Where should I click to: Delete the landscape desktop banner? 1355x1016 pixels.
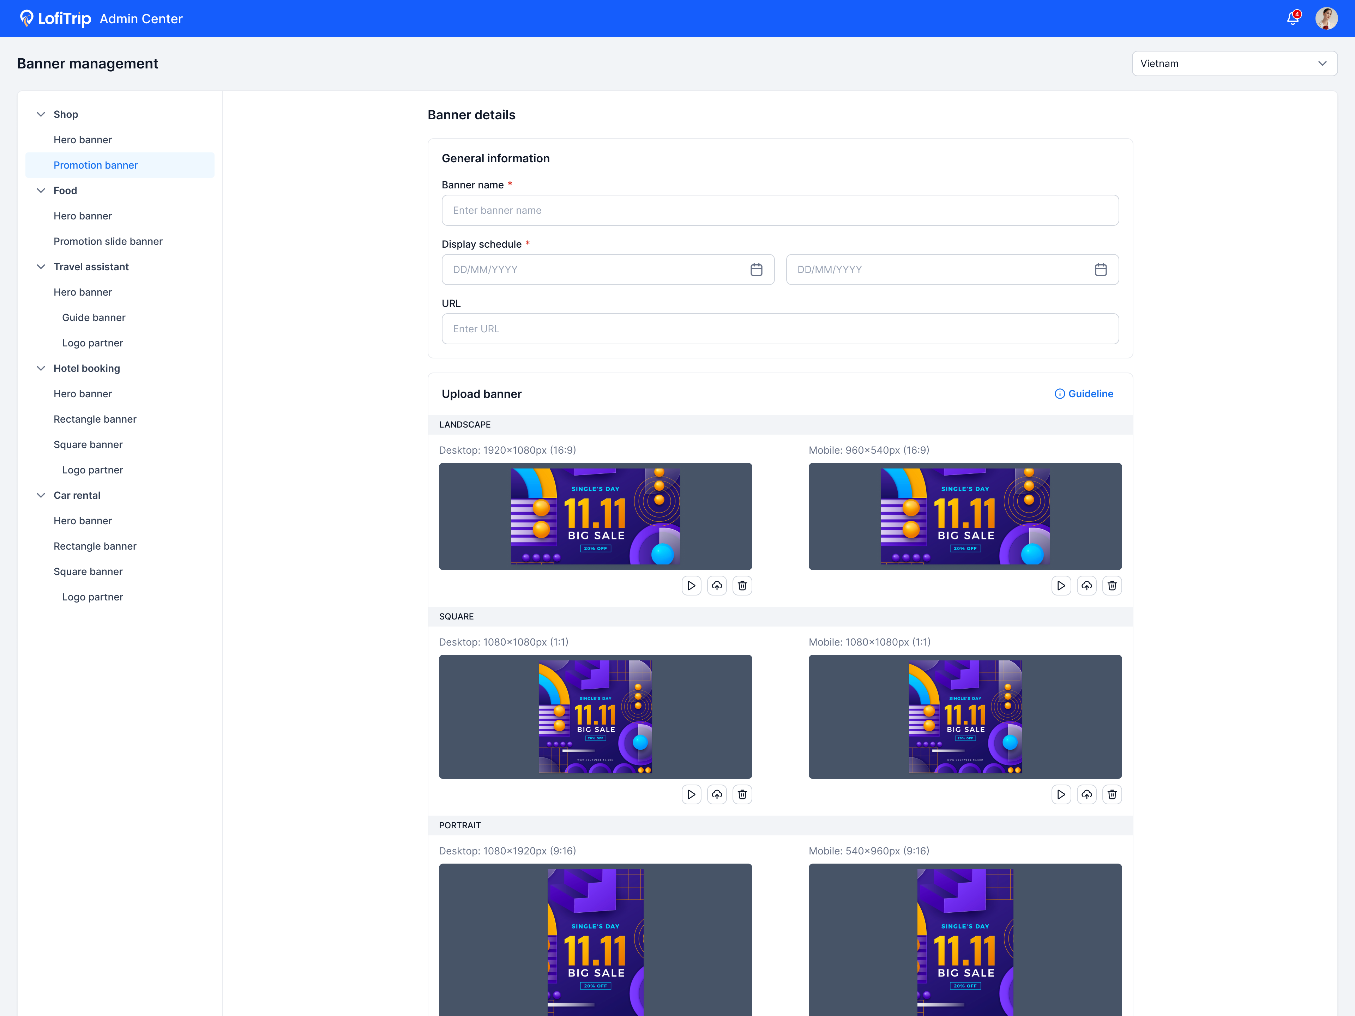click(742, 586)
